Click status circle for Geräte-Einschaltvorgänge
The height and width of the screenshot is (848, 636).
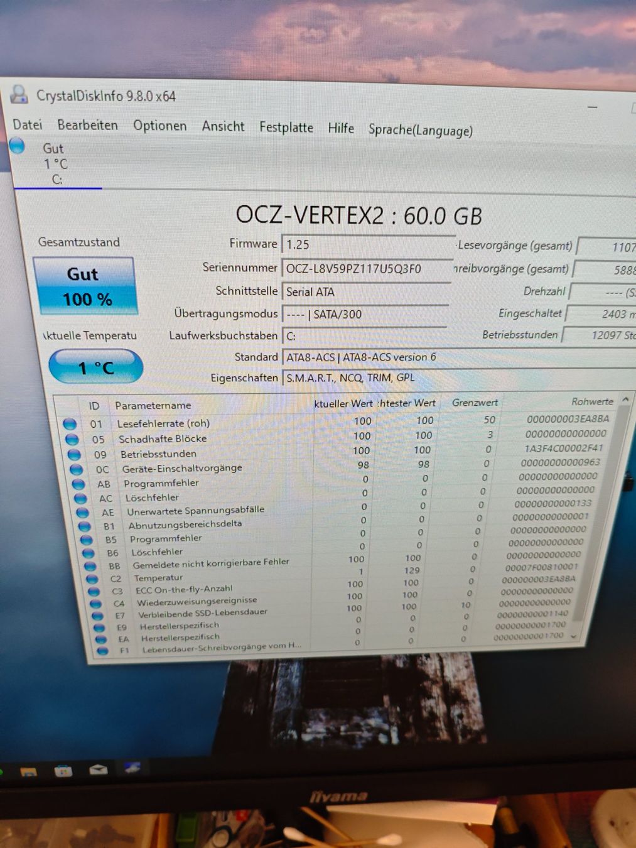coord(77,469)
